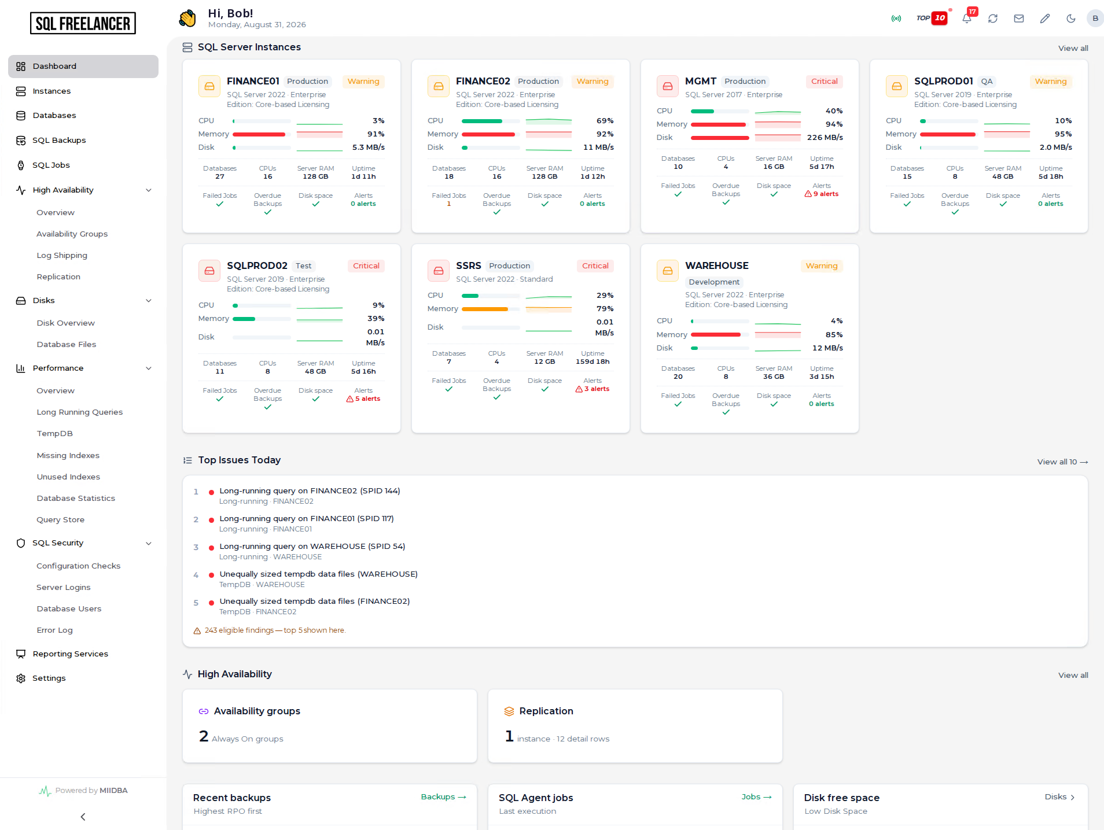Click the SQL FREELANCER logo
This screenshot has width=1104, height=830.
point(83,23)
